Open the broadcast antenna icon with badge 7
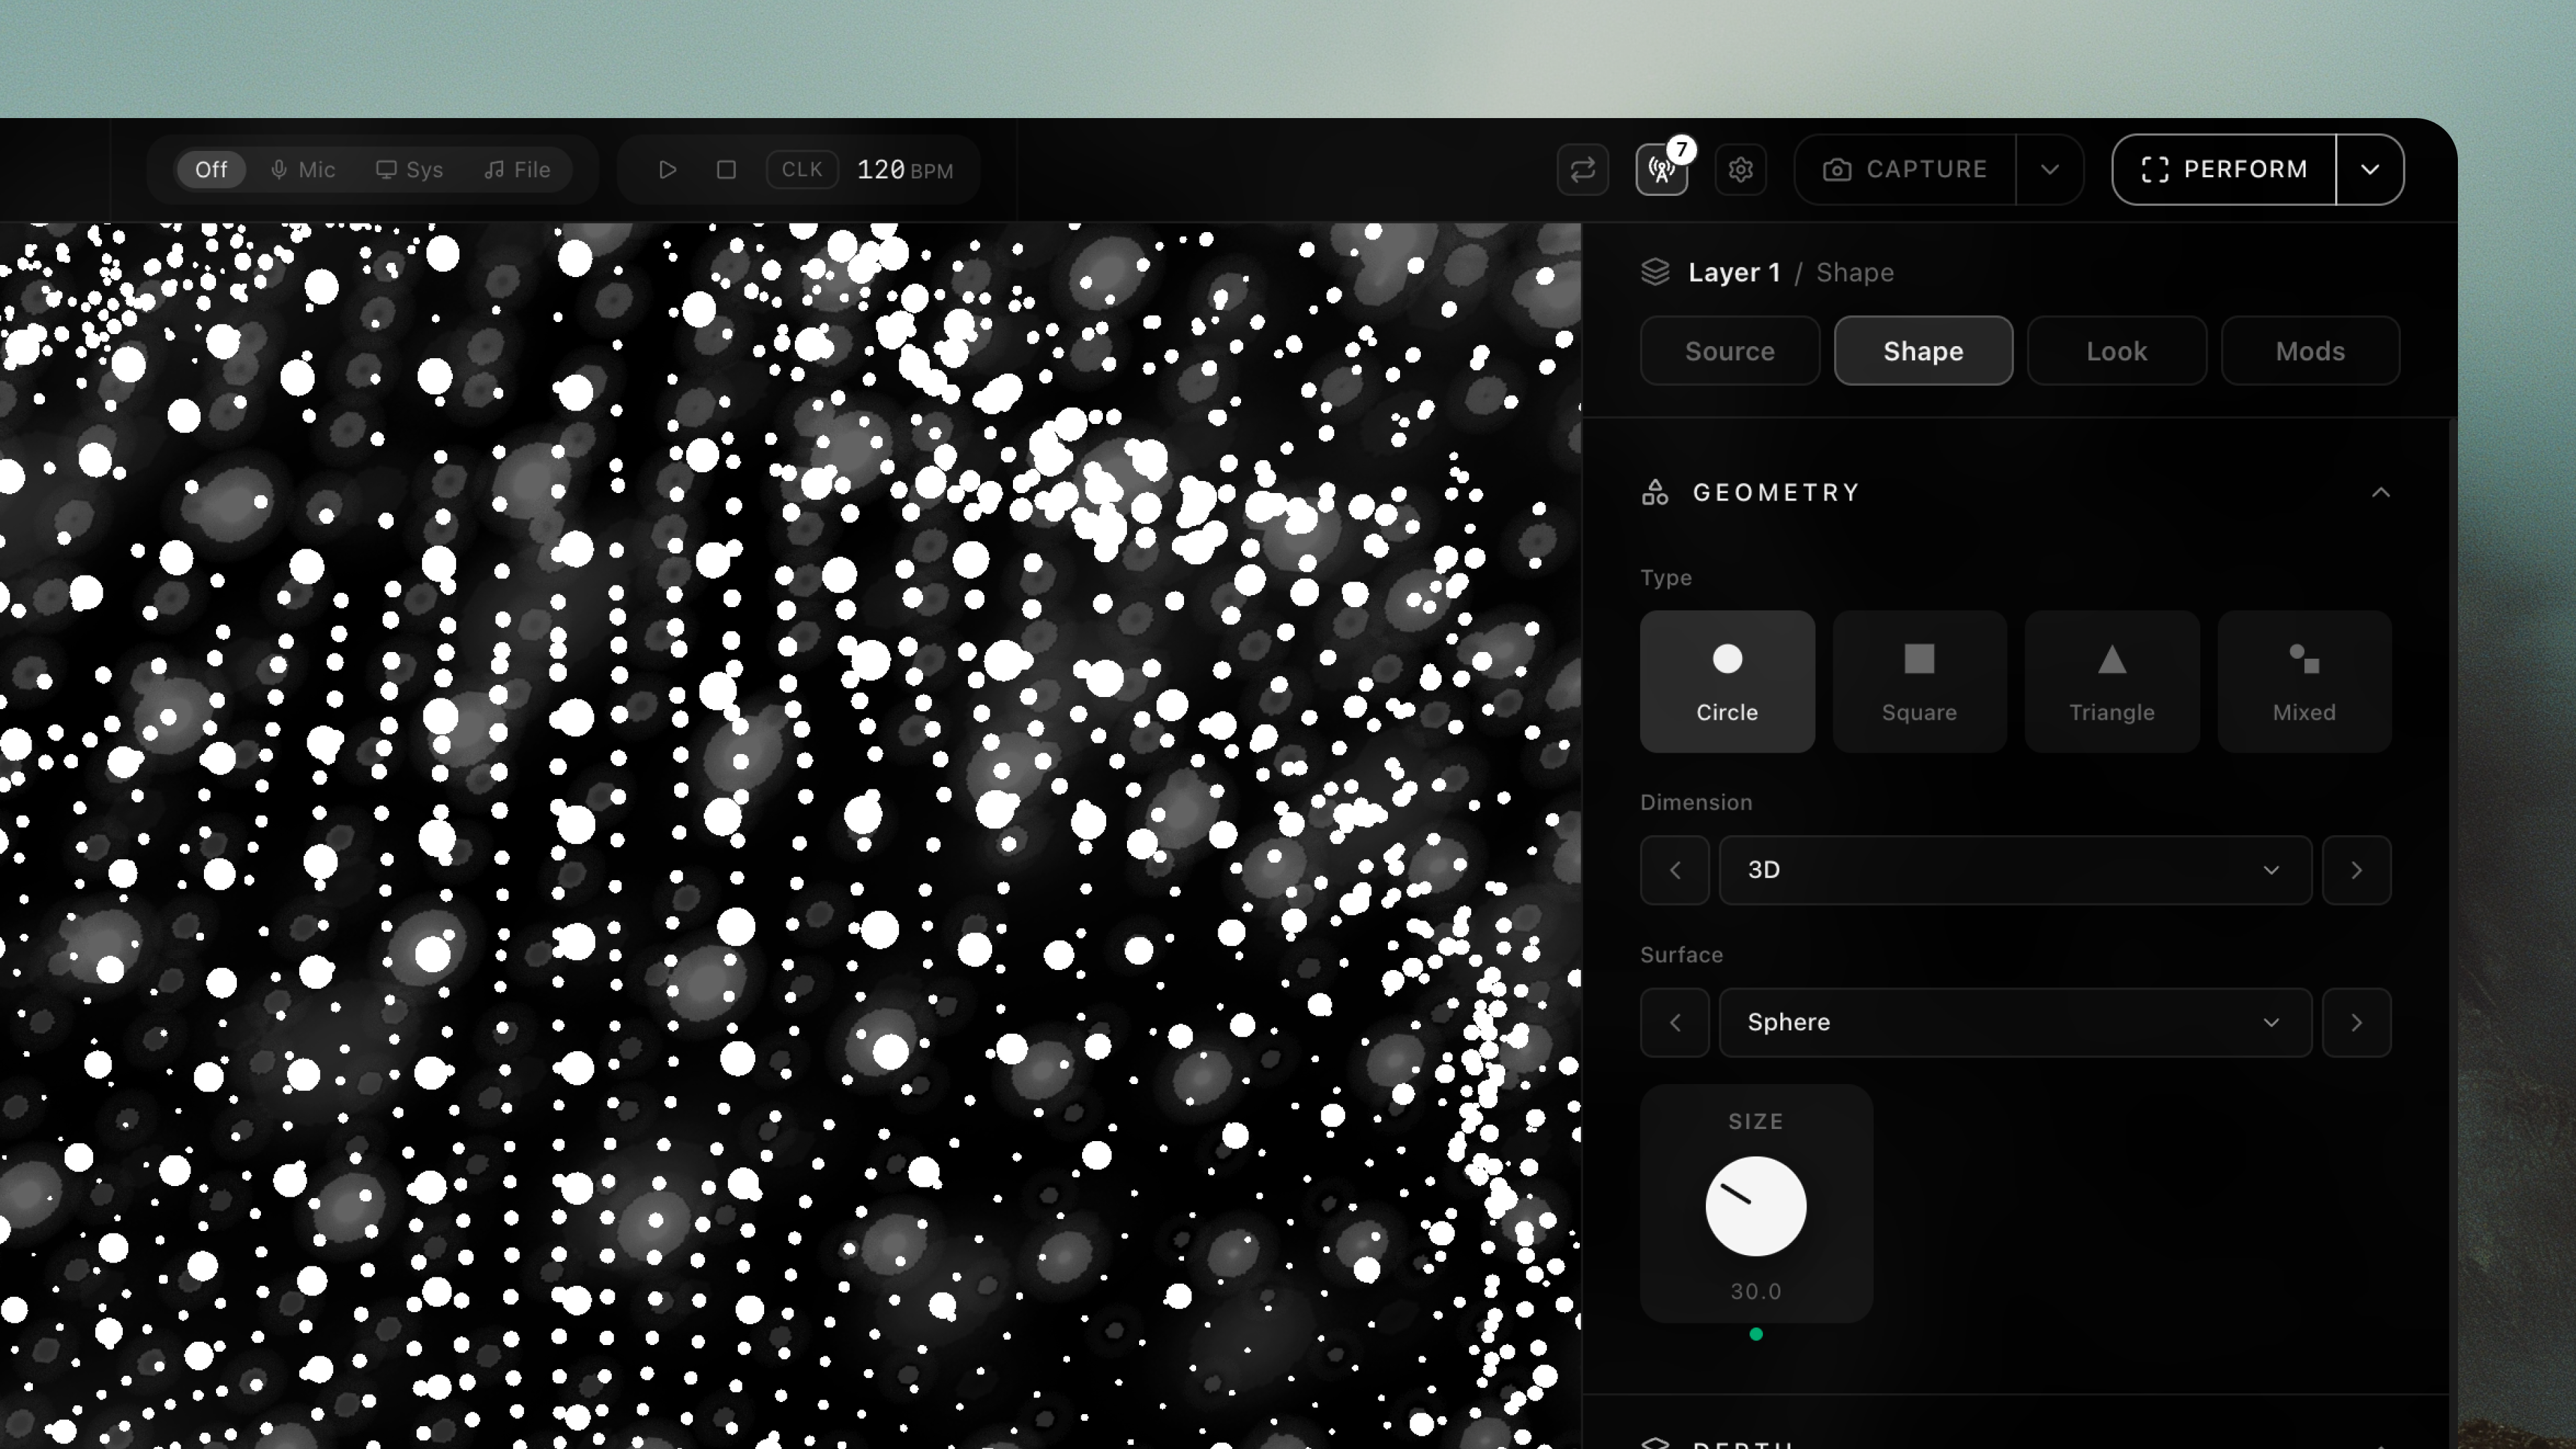The width and height of the screenshot is (2576, 1449). pyautogui.click(x=1662, y=170)
